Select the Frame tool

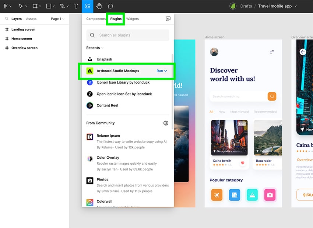click(35, 6)
